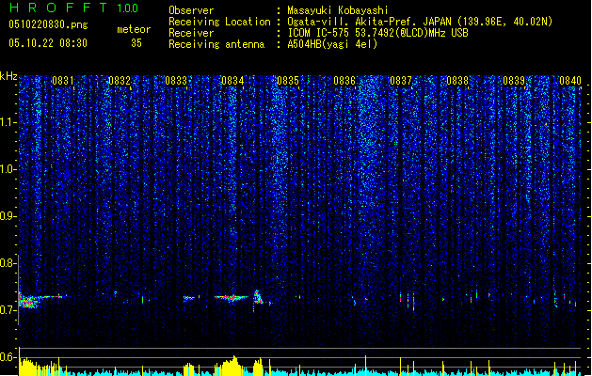This screenshot has height=376, width=592.
Task: Click the red echo blob just before 0835
Action: click(x=258, y=298)
